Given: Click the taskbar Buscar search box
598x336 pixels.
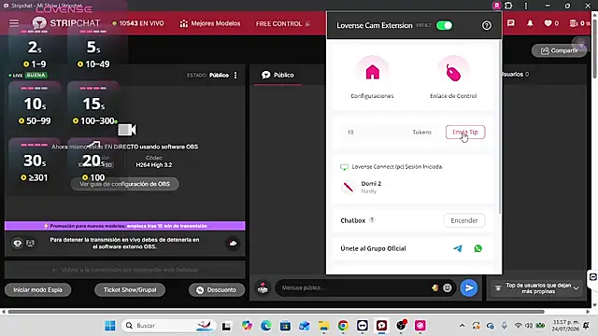Looking at the screenshot, I should click(169, 326).
